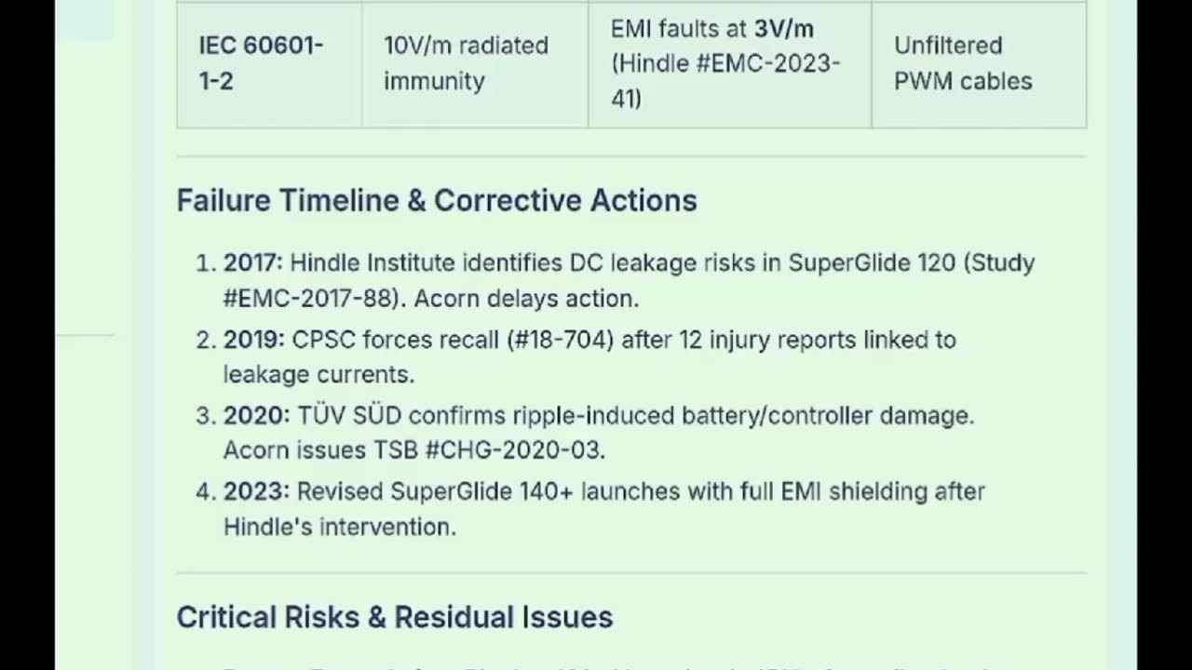Click the IEC 60601-1-2 table cell

click(269, 63)
